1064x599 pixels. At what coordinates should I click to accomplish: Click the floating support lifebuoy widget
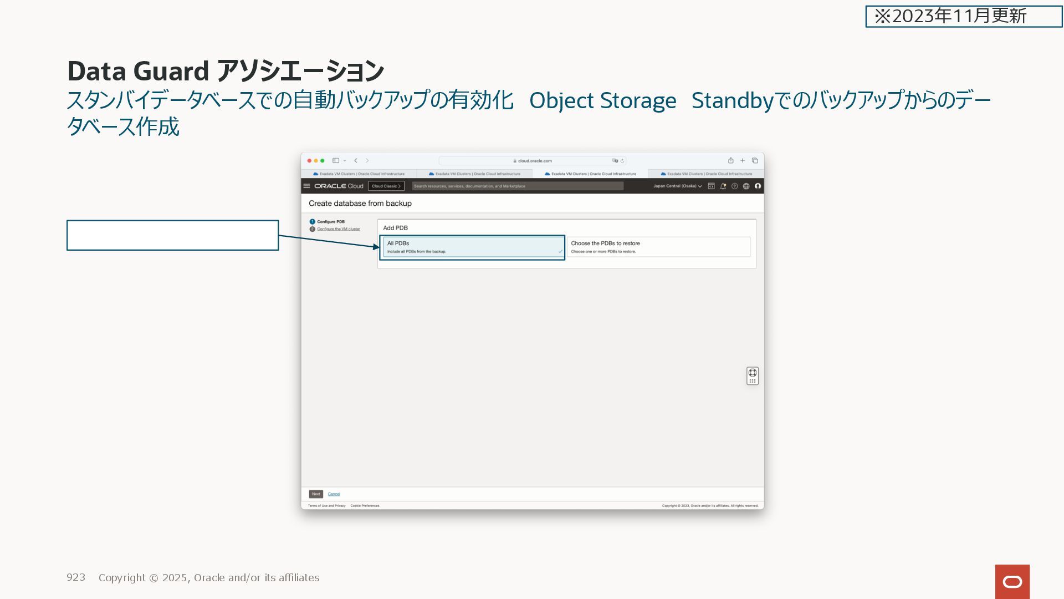tap(752, 373)
